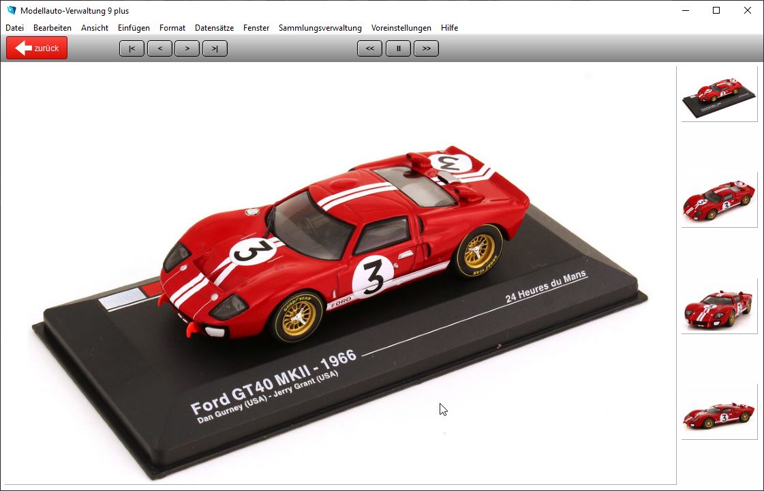Open the Datensätze menu
The image size is (764, 491).
coord(214,28)
